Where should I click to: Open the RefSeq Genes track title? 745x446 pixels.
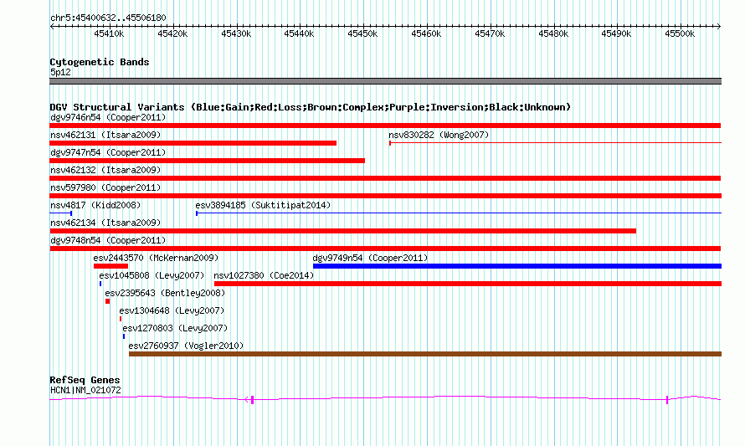[x=85, y=380]
